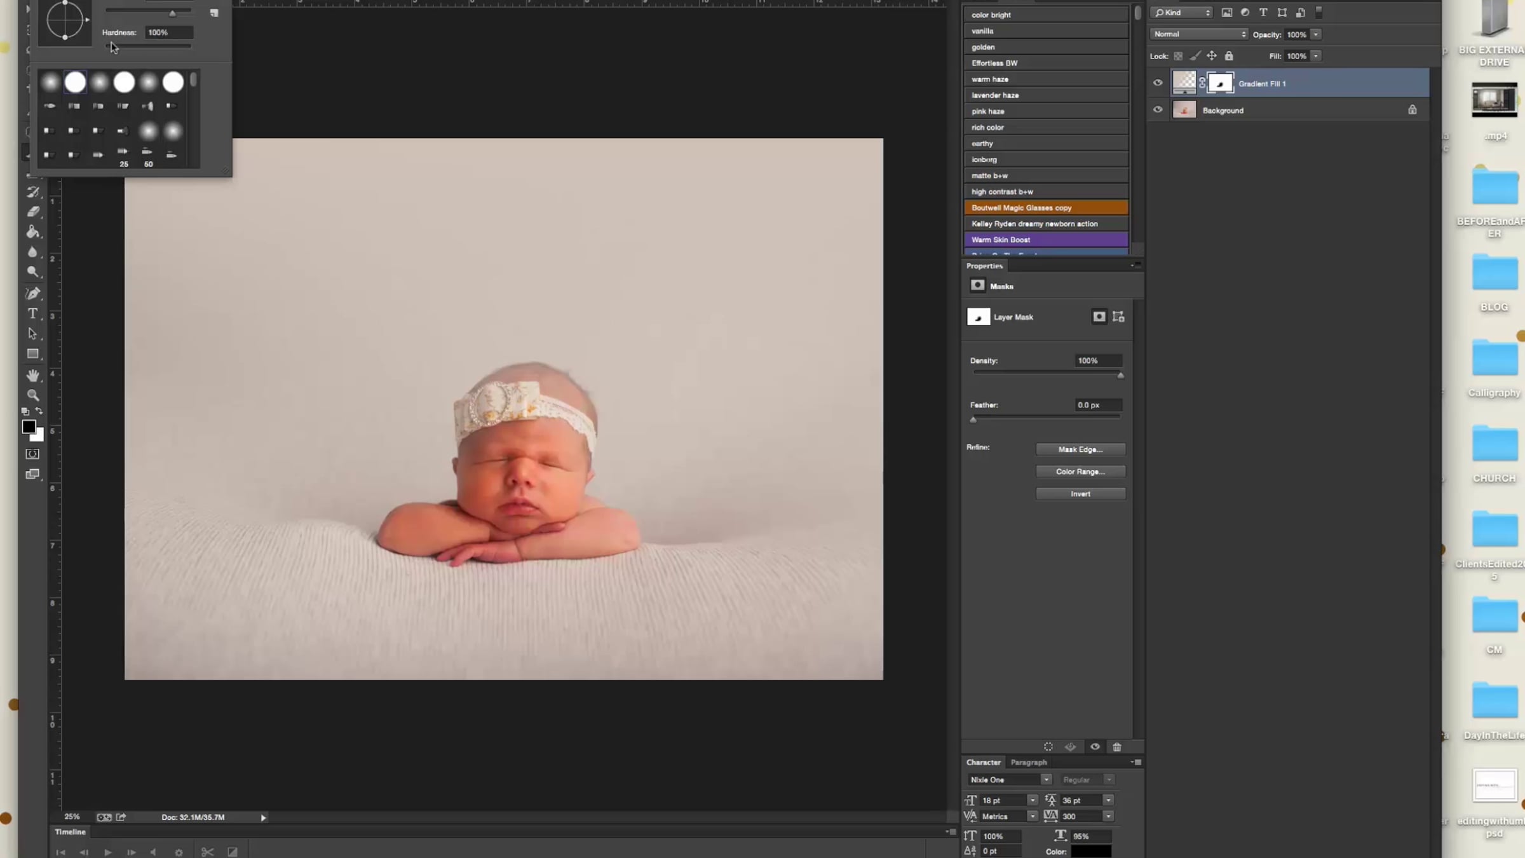
Task: Hide the Background layer
Action: 1158,110
